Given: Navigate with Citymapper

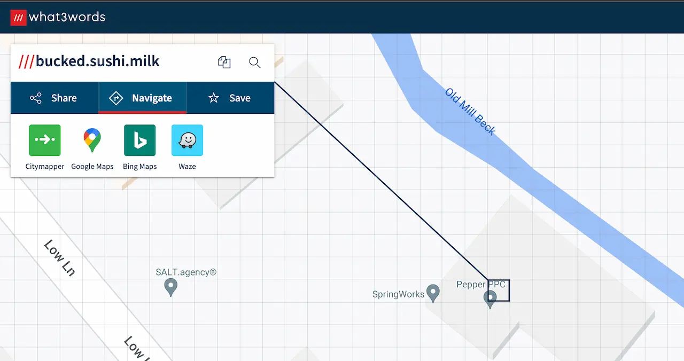Looking at the screenshot, I should [45, 140].
